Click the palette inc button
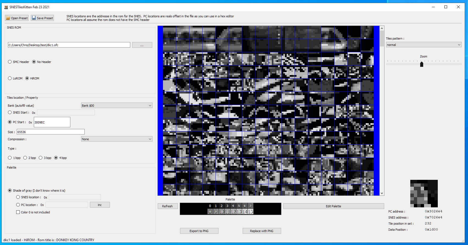The width and height of the screenshot is (468, 245). (100, 205)
